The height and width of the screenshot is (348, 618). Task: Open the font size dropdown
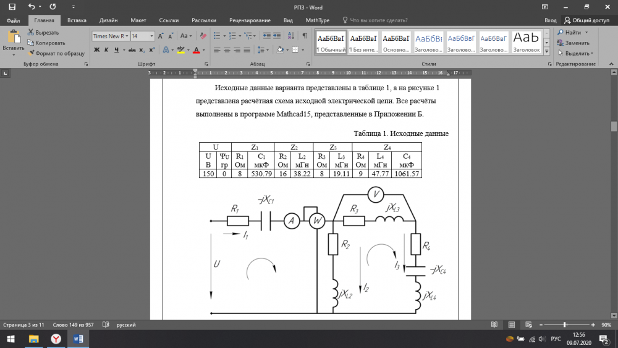point(152,36)
